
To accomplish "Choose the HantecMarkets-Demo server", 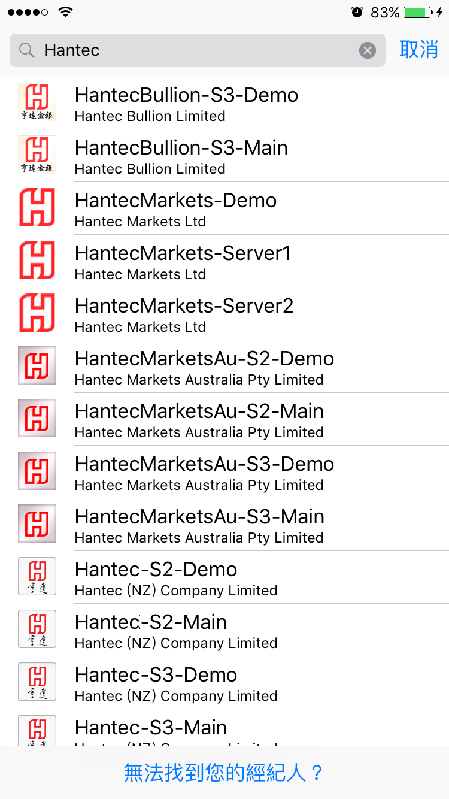I will [224, 208].
